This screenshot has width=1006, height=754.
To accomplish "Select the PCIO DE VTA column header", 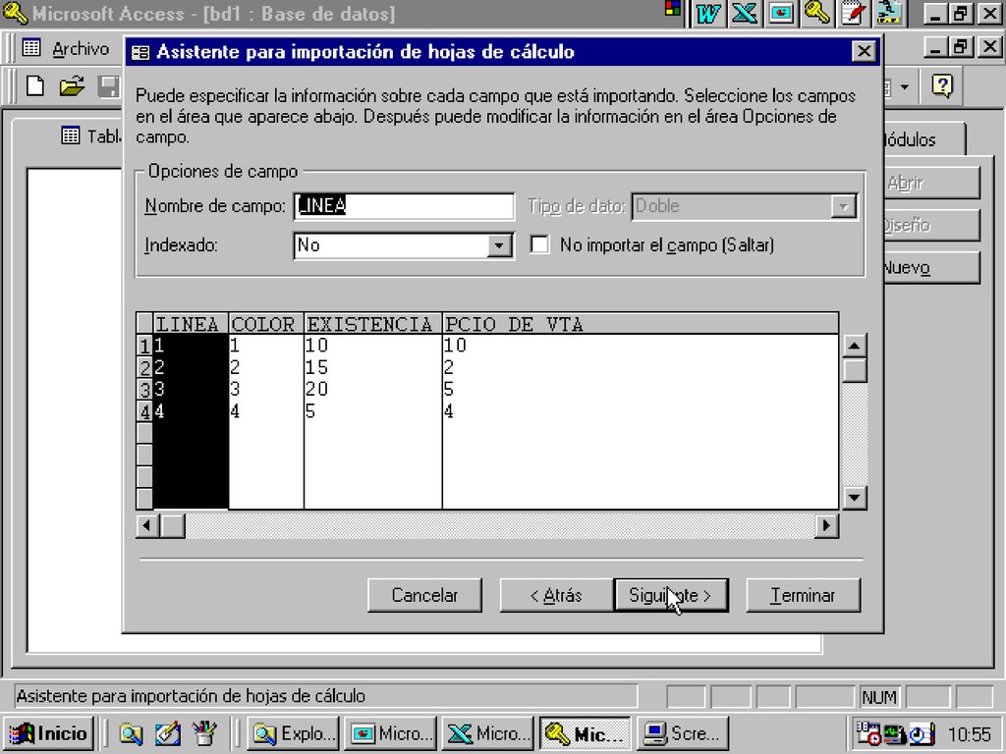I will [641, 324].
